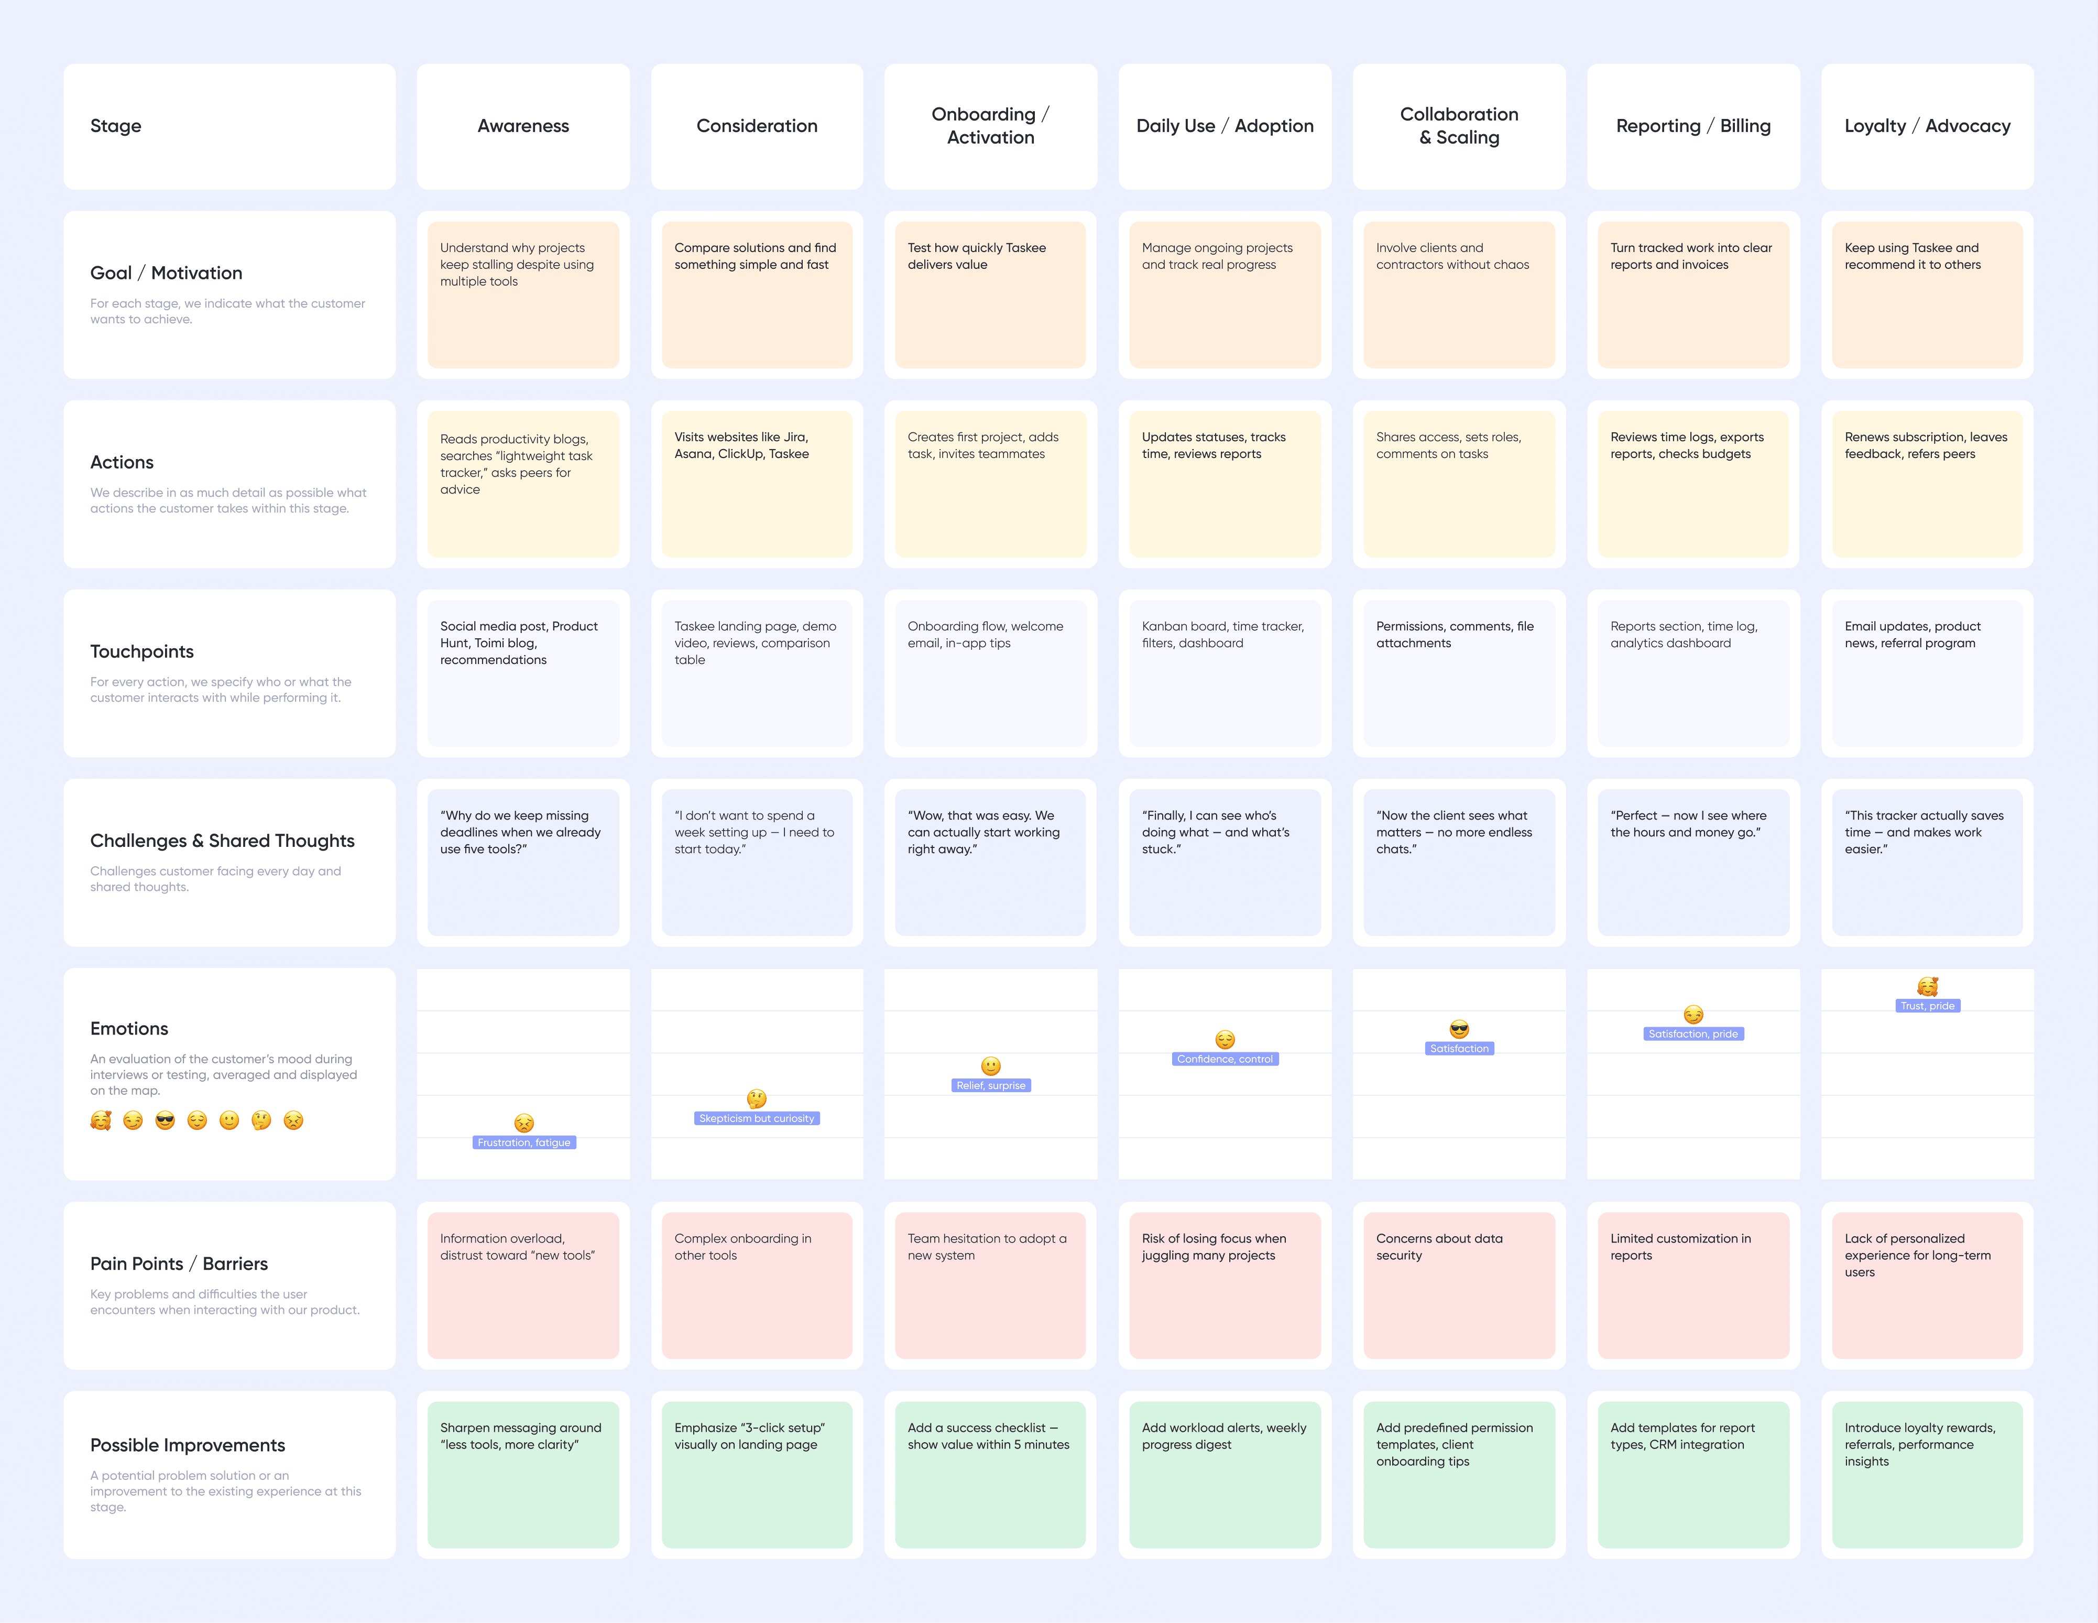This screenshot has width=2098, height=1623.
Task: Select the 'Skepticism but curiosity' emotion tag
Action: point(756,1118)
